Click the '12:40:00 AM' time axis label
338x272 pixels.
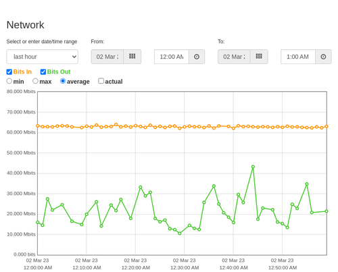tap(234, 268)
